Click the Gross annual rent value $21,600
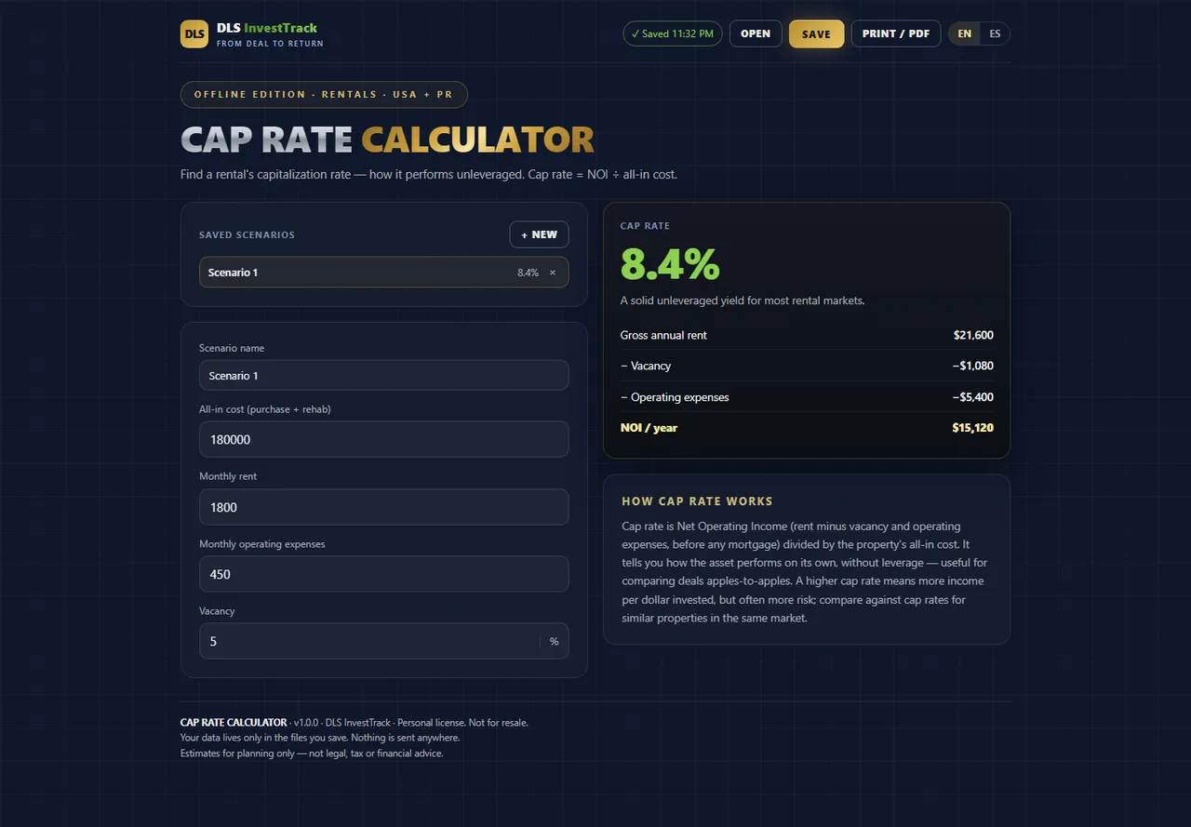The height and width of the screenshot is (827, 1191). coord(973,335)
